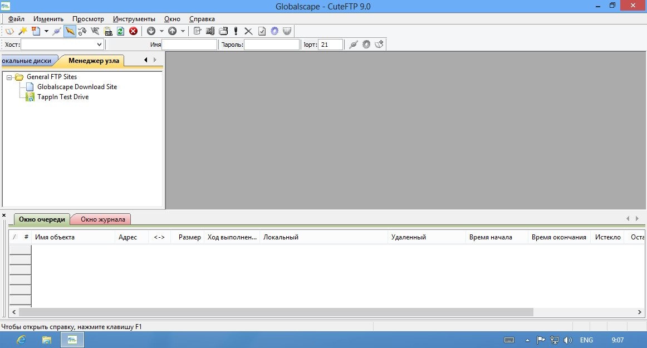The image size is (647, 348).
Task: Open Global Options gear icon in toolbar
Action: [x=275, y=31]
